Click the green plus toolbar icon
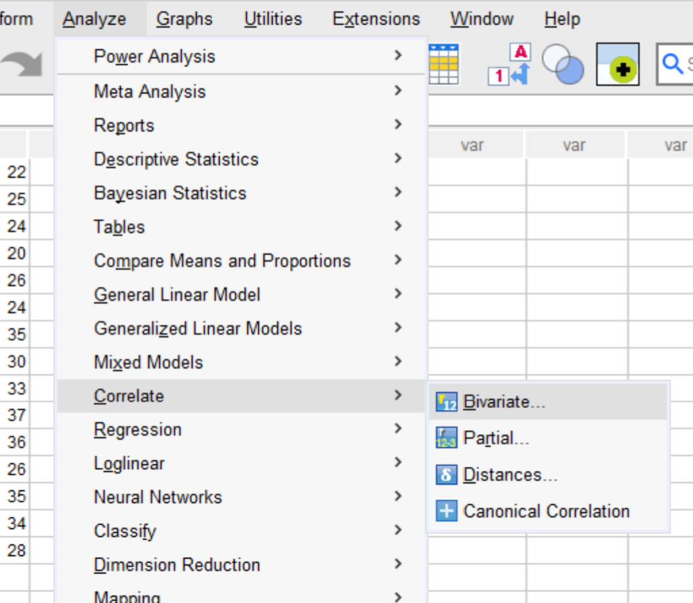693x603 pixels. click(x=618, y=64)
